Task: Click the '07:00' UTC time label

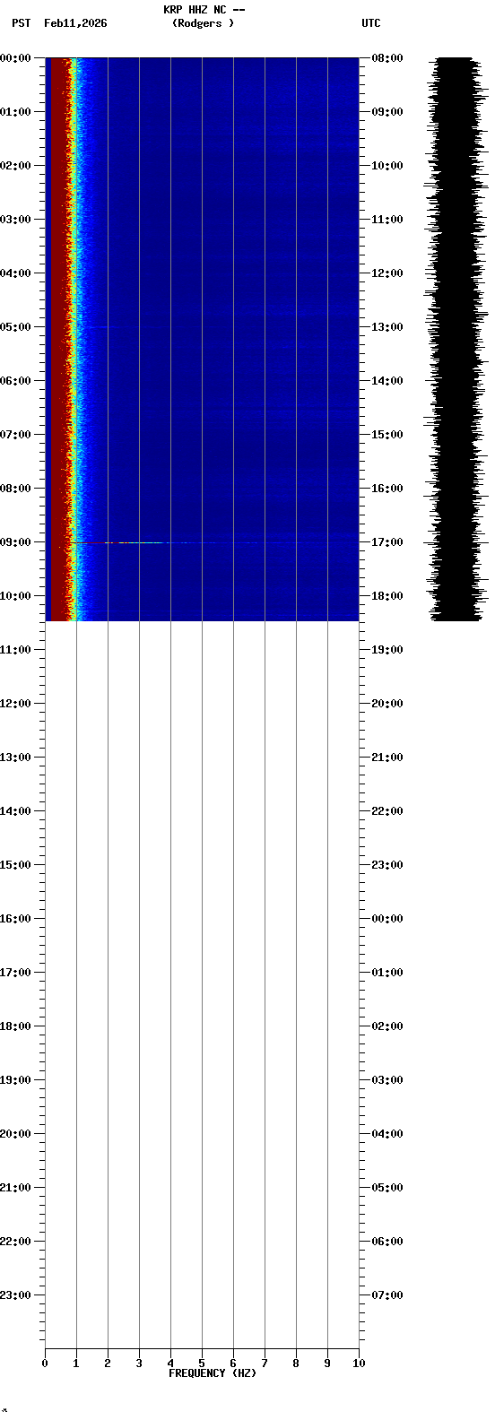Action: coord(386,1295)
